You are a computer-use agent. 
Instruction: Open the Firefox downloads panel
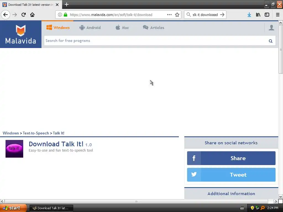(249, 15)
